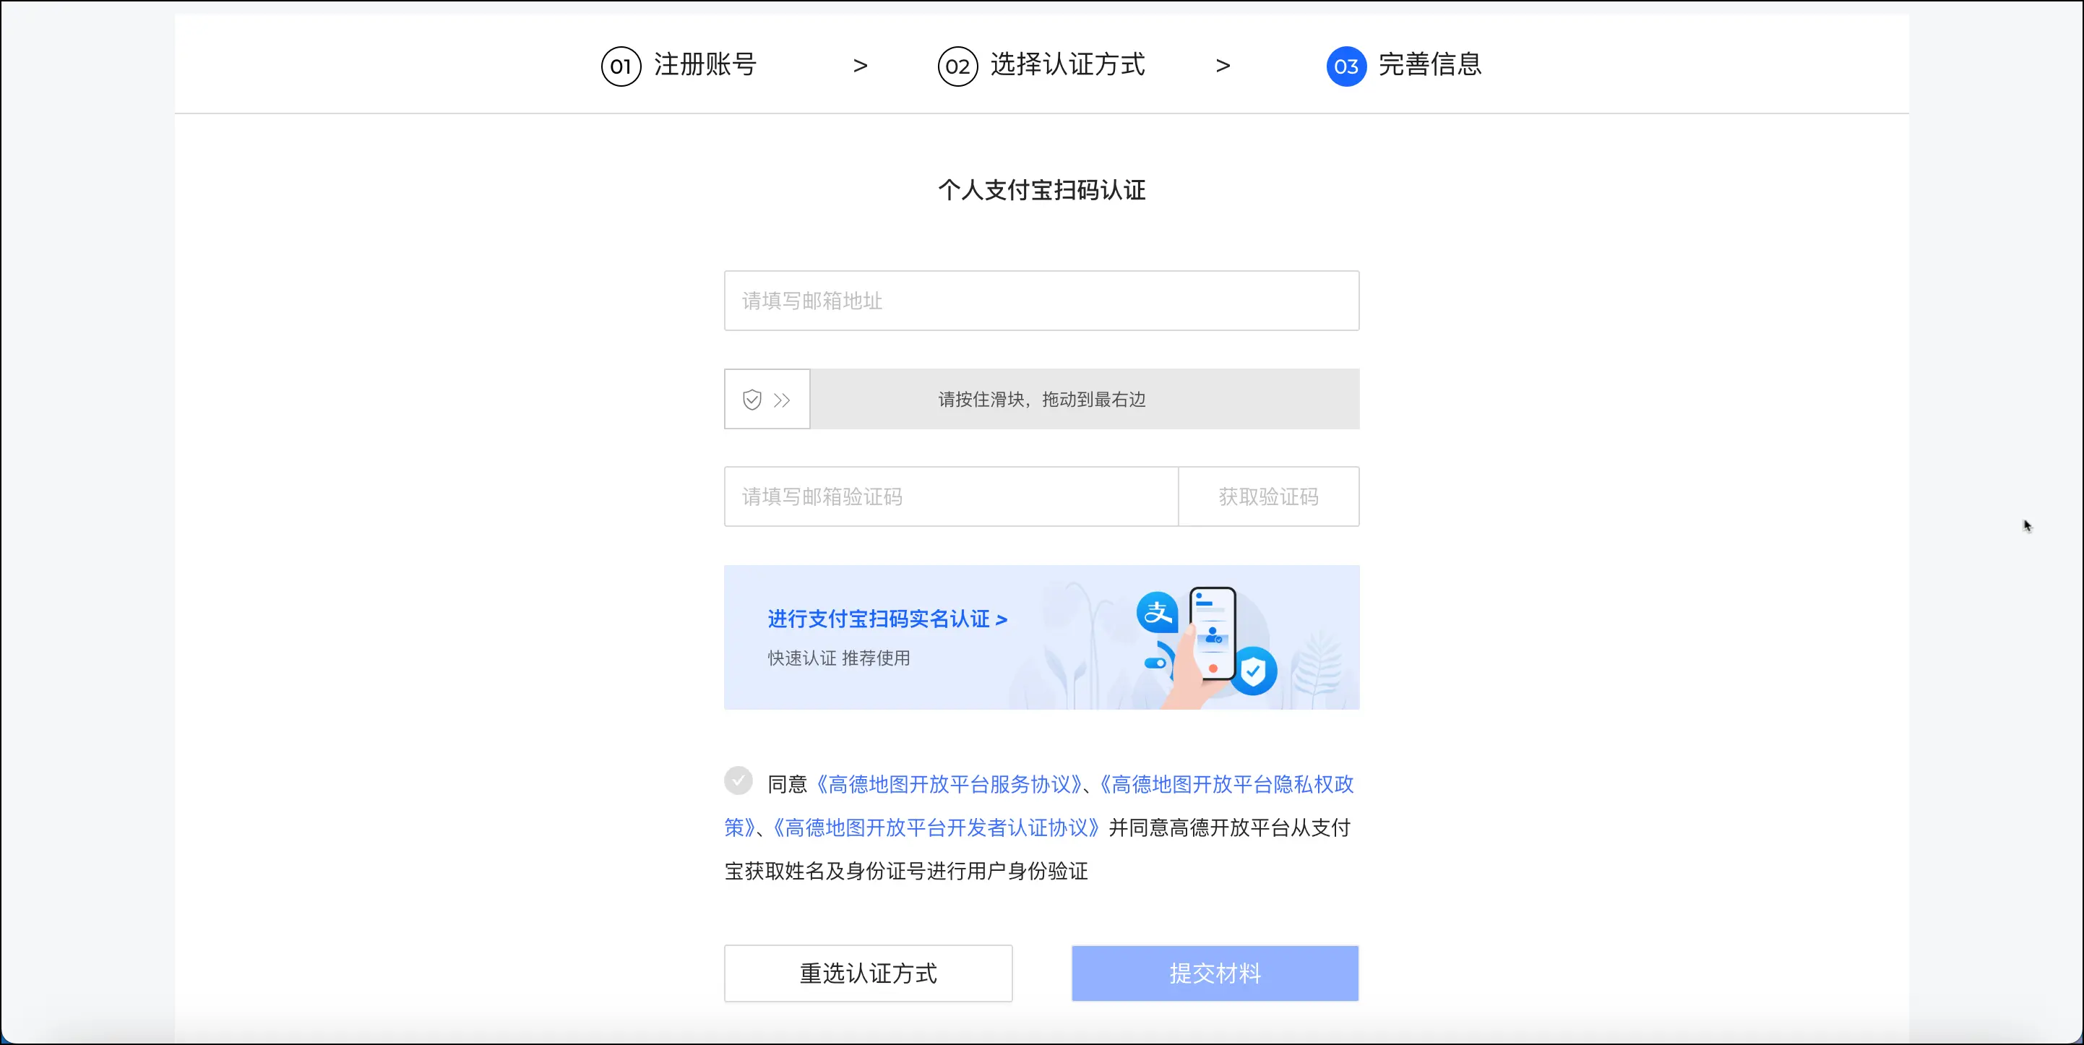
Task: Click the 重选认证方式 button
Action: (868, 973)
